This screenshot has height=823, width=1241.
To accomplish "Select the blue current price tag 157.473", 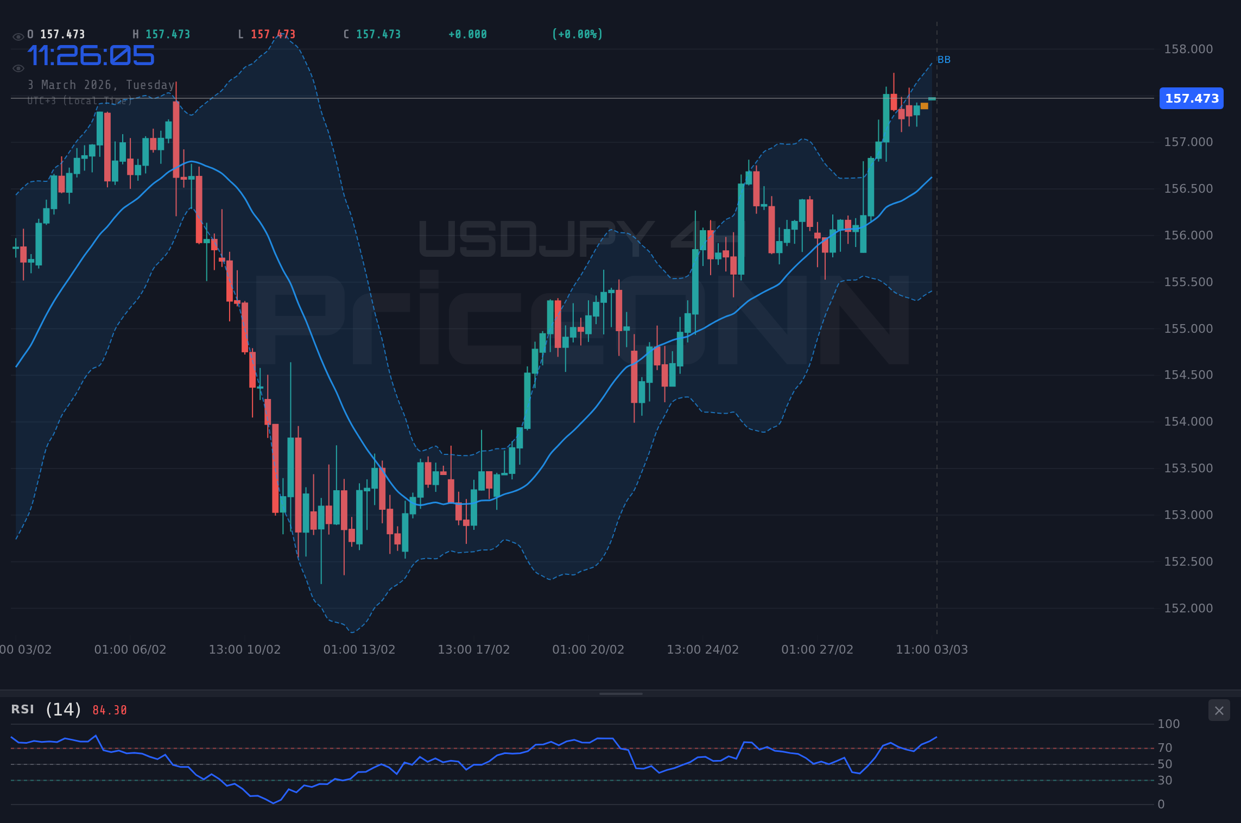I will pos(1191,98).
